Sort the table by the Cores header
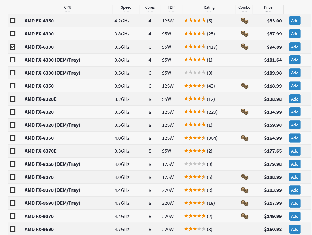This screenshot has width=312, height=235. pos(150,7)
